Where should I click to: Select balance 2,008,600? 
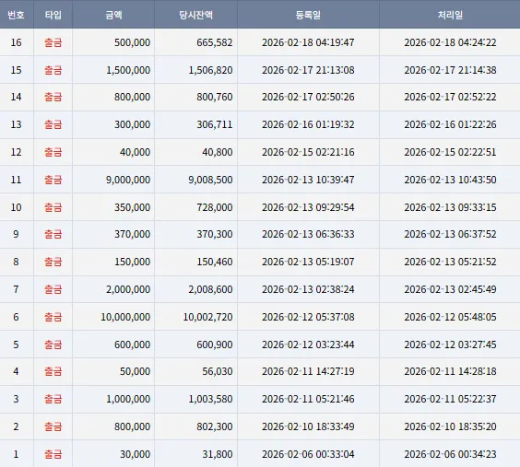pyautogui.click(x=210, y=289)
